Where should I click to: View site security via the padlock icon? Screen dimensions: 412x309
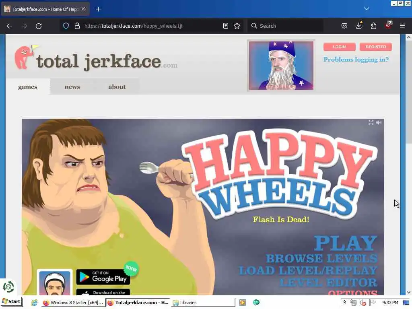(x=77, y=26)
